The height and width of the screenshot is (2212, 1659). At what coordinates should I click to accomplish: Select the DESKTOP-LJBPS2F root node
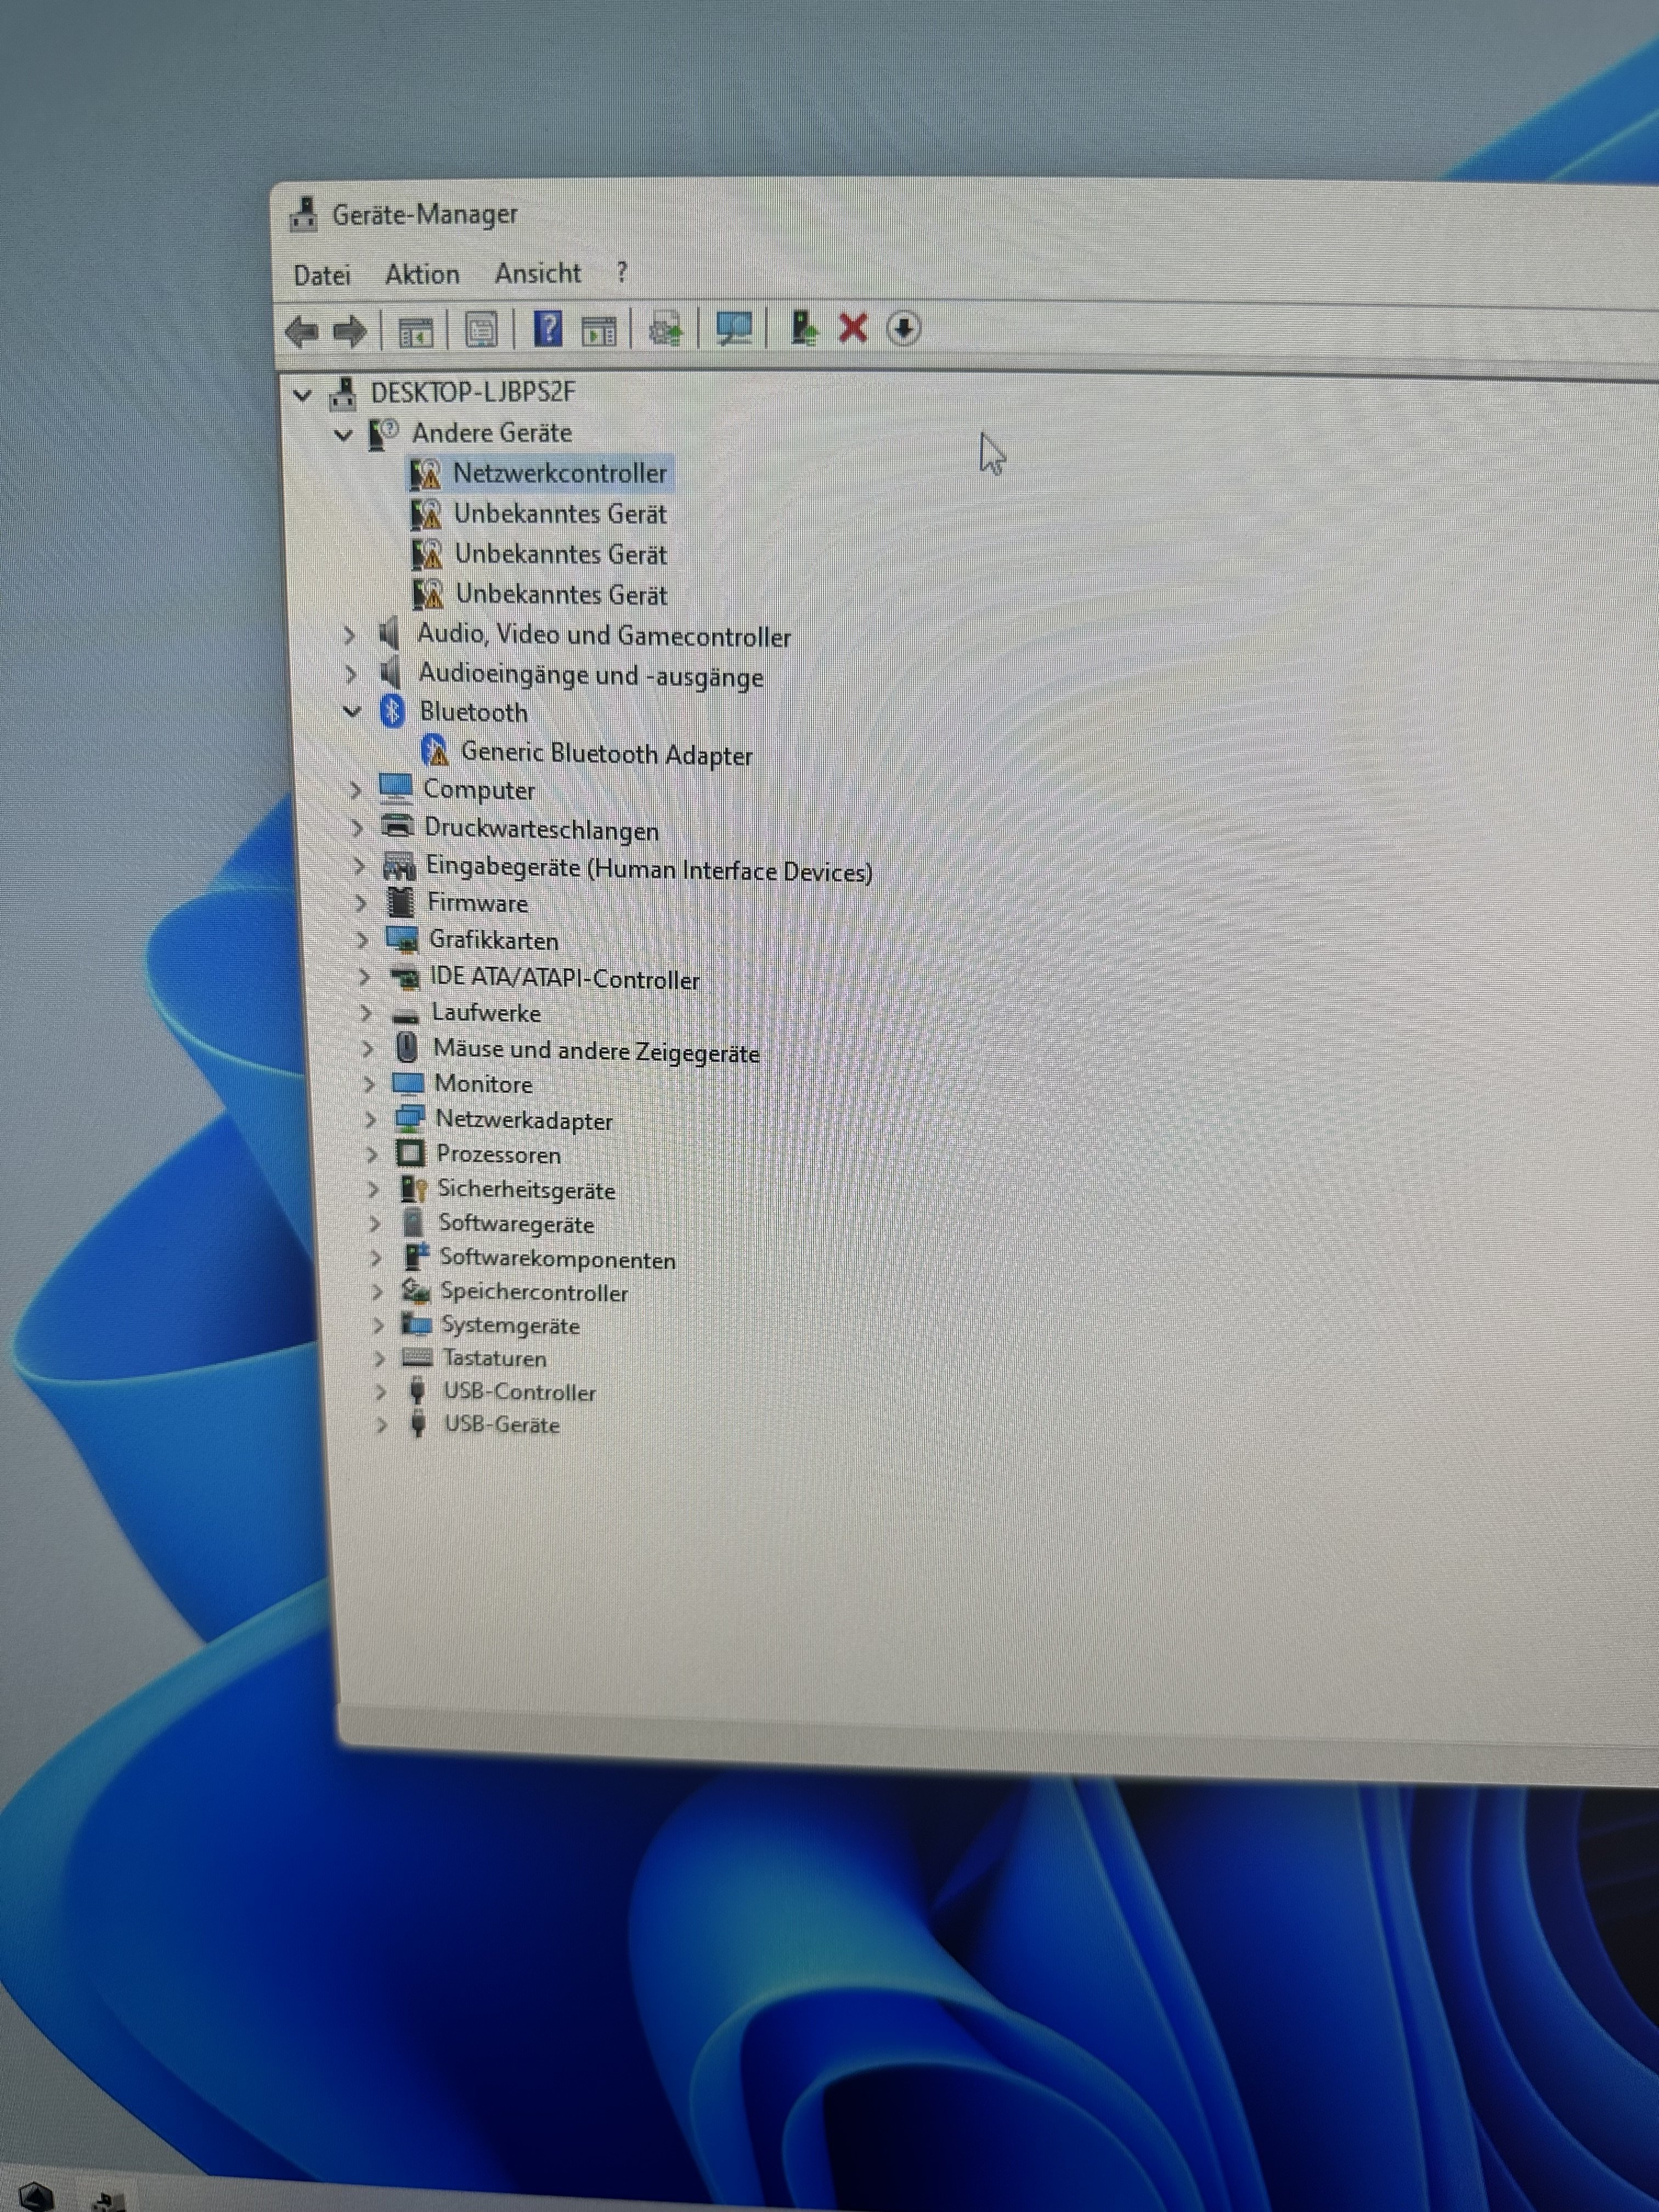pos(472,392)
